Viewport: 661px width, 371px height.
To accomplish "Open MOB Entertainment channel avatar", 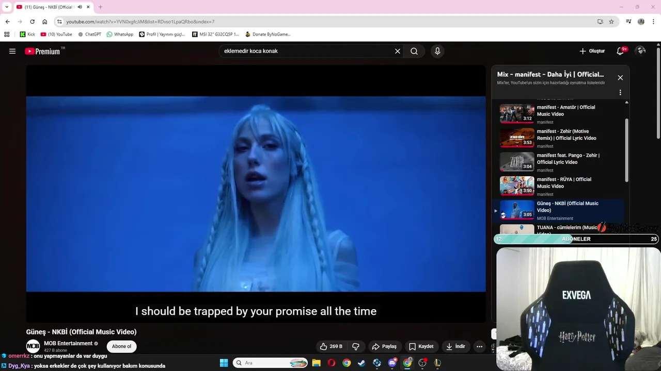I will pos(33,346).
